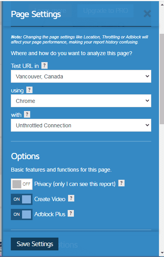Click the Page Settings title

tap(36, 14)
